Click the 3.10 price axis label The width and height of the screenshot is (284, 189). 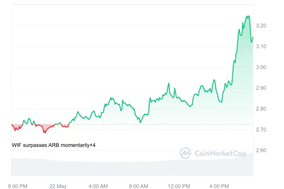coord(260,46)
